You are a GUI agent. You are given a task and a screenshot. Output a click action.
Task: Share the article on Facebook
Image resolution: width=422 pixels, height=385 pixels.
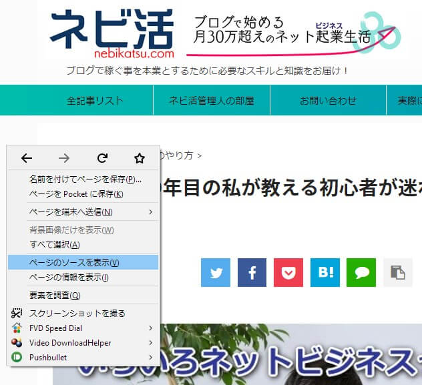[x=252, y=272]
